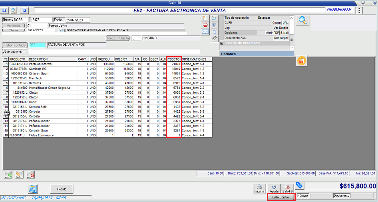Click the add item icon below grid

(8, 175)
